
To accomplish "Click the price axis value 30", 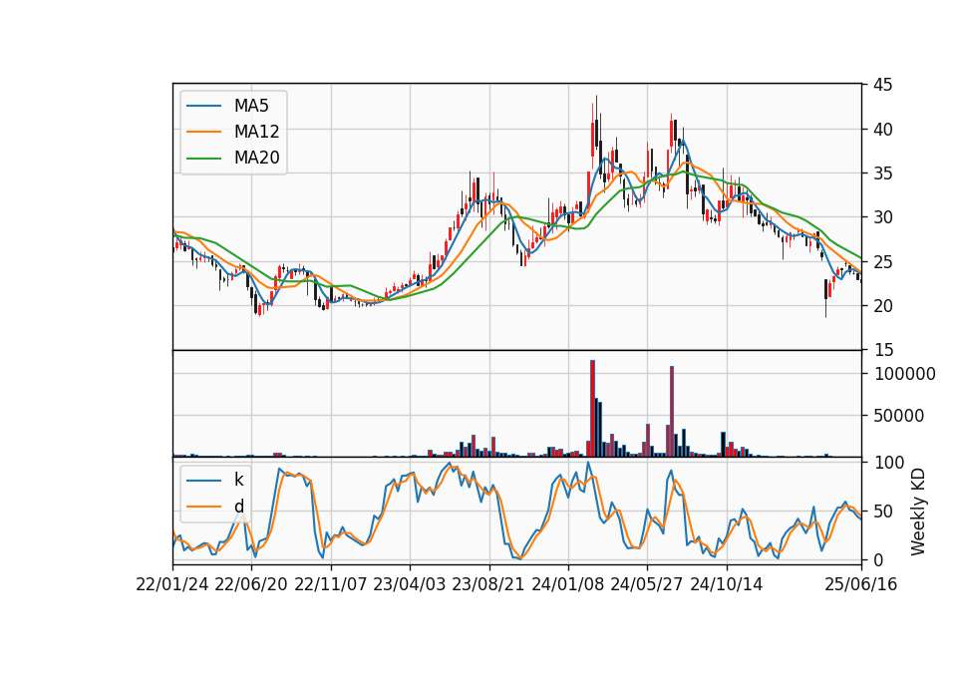I will 883,217.
